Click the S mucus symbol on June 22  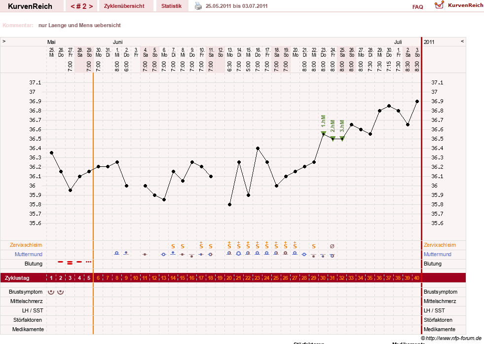click(x=314, y=246)
